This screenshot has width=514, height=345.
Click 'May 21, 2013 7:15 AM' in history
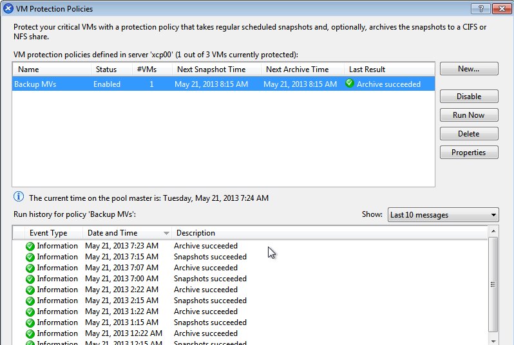point(122,257)
